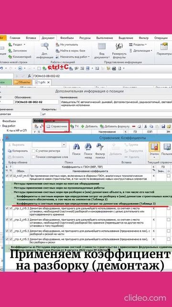This screenshot has height=307, width=172.
Task: Click Добавить формулу in the coefficients toolbar
Action: (x=115, y=126)
